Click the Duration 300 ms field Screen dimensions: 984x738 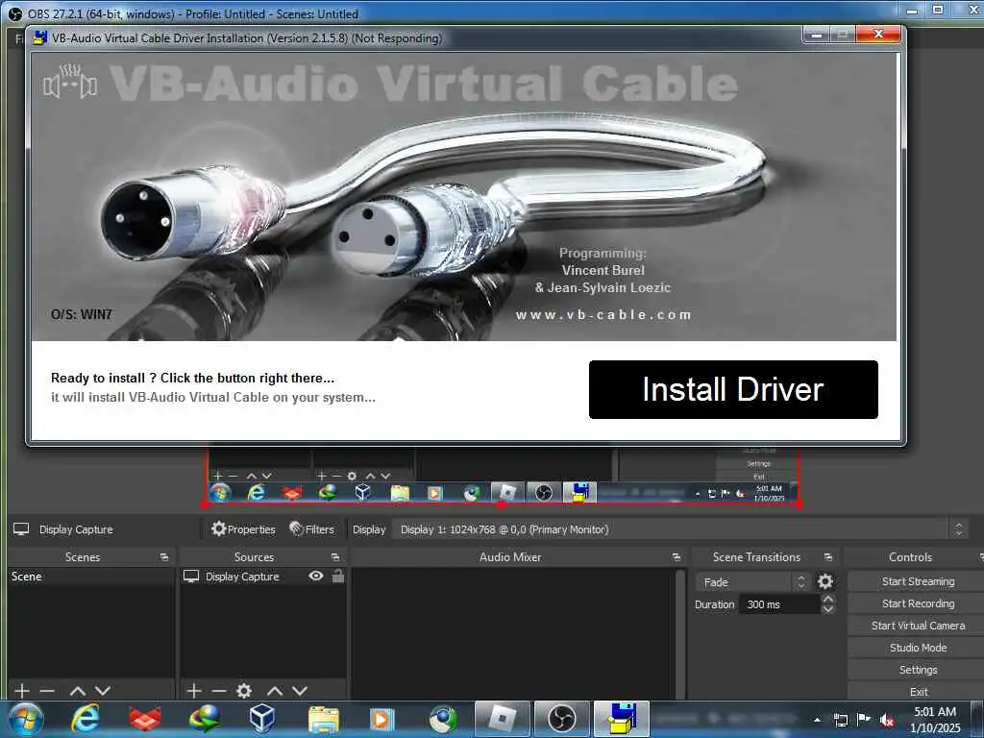click(x=779, y=604)
